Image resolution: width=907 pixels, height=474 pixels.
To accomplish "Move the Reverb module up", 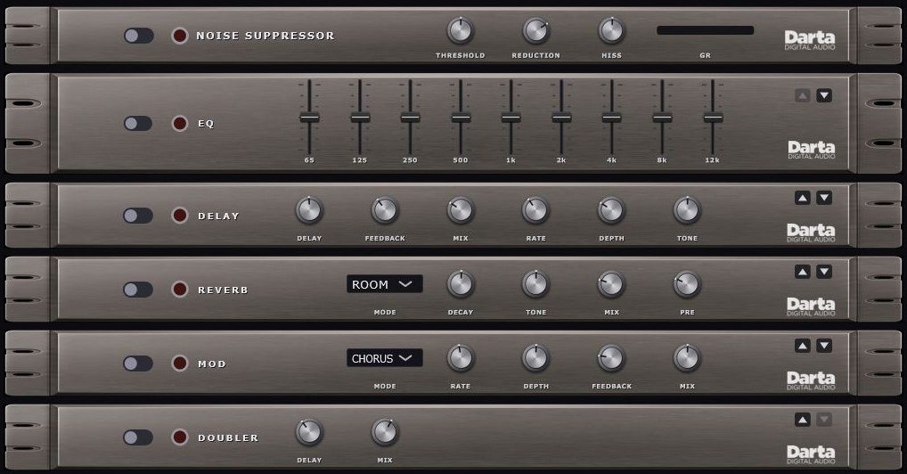I will click(x=802, y=272).
